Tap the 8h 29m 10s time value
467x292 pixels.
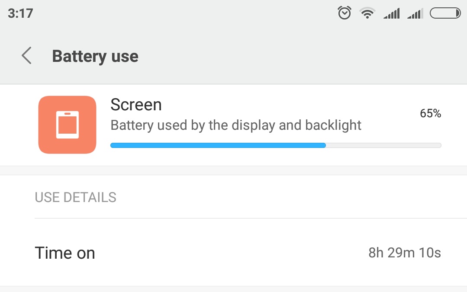coord(404,253)
